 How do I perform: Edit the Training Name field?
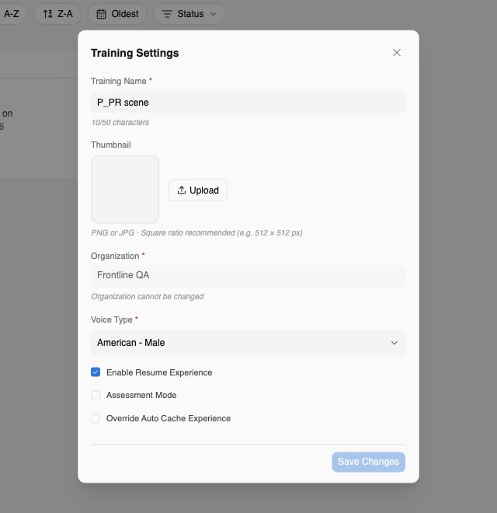point(248,103)
